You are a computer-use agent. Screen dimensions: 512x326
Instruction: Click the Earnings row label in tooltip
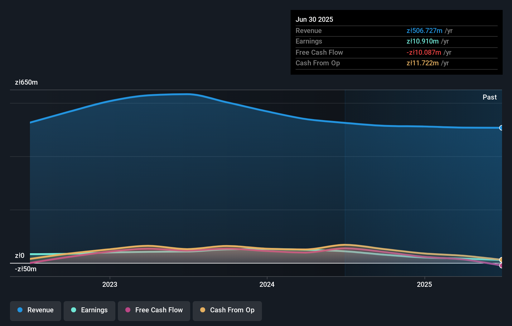pos(309,41)
